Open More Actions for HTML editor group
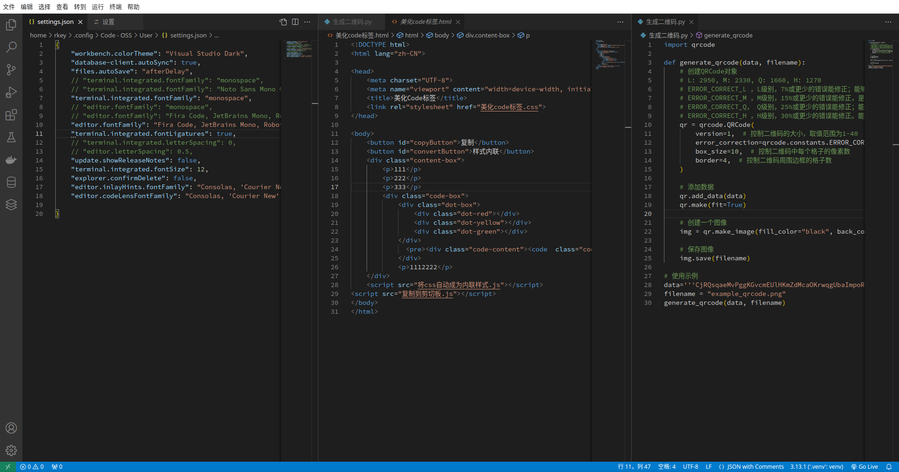 point(620,22)
